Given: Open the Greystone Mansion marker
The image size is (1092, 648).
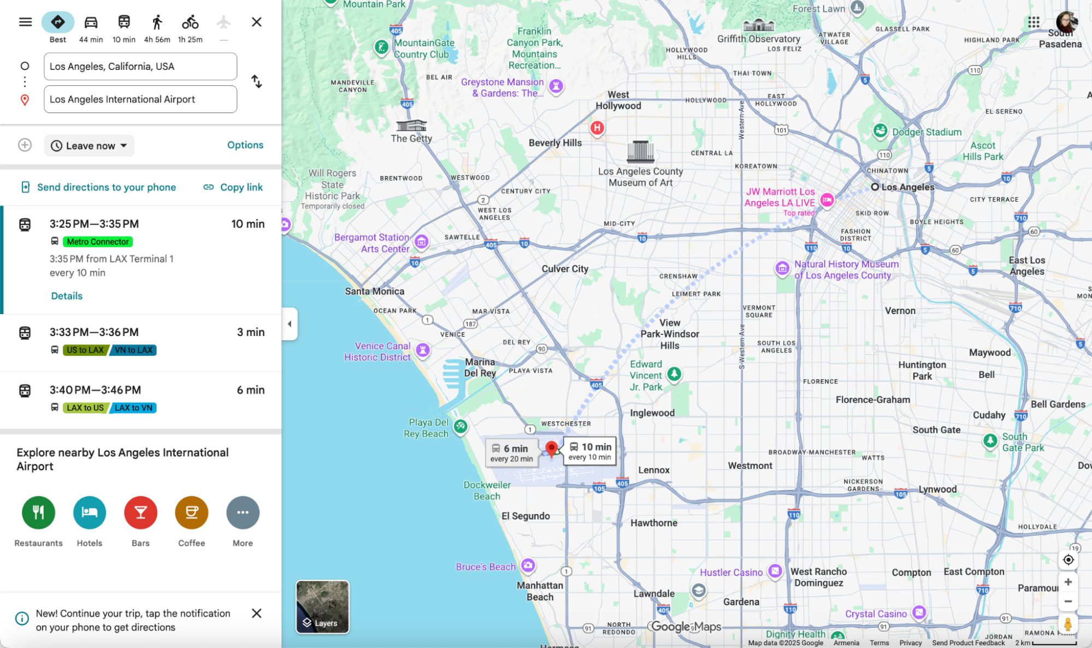Looking at the screenshot, I should pos(556,86).
